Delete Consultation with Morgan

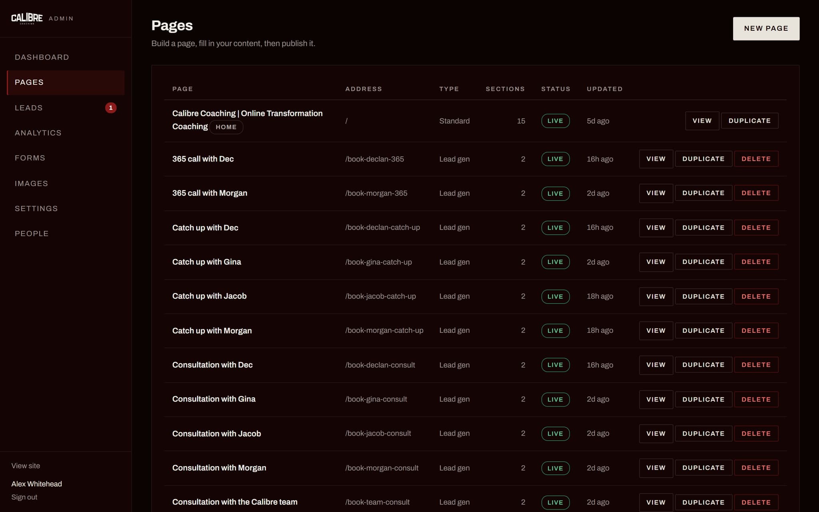coord(756,468)
